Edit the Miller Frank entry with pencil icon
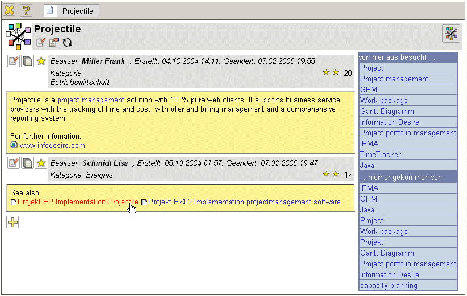Image resolution: width=467 pixels, height=296 pixels. click(x=14, y=61)
